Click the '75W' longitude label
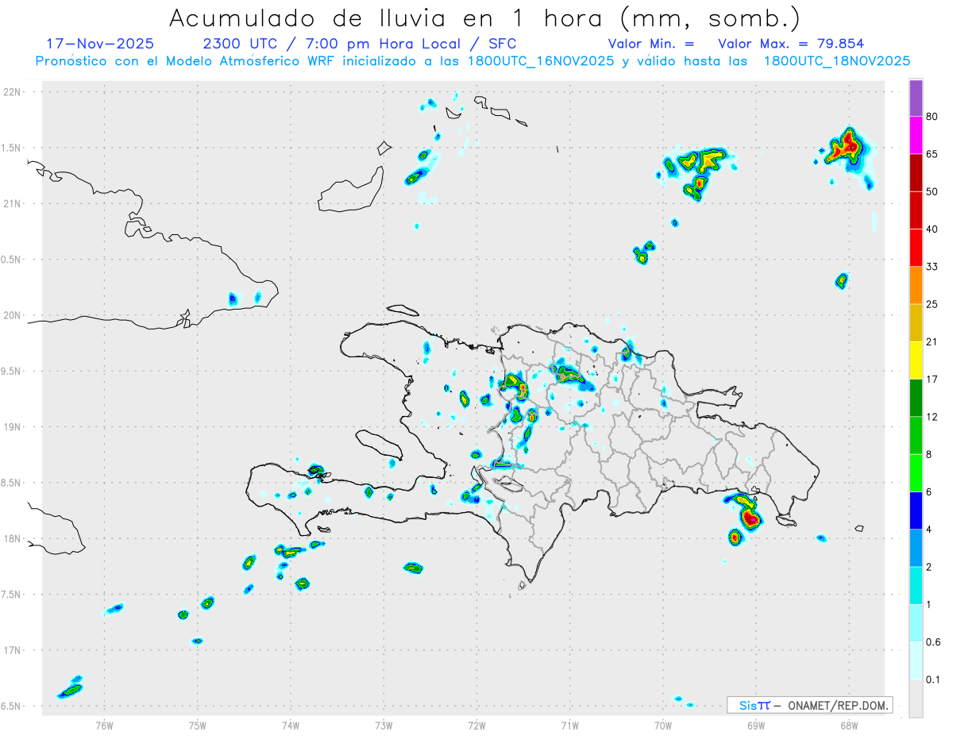Image resolution: width=953 pixels, height=736 pixels. click(x=197, y=725)
